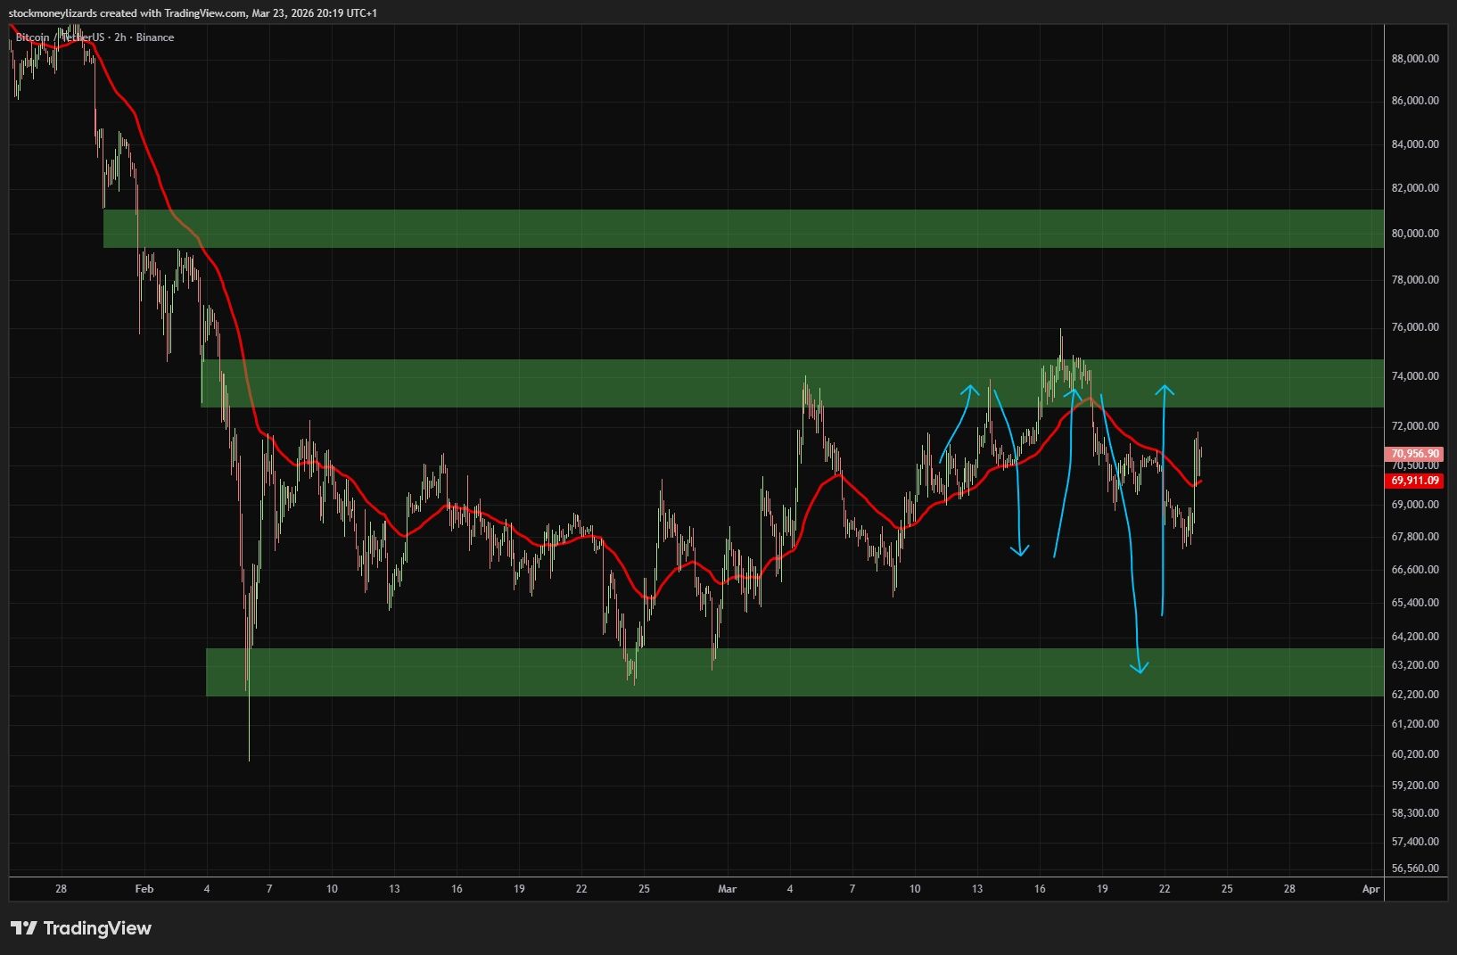Click the 56,560.00 price axis label

[1415, 869]
